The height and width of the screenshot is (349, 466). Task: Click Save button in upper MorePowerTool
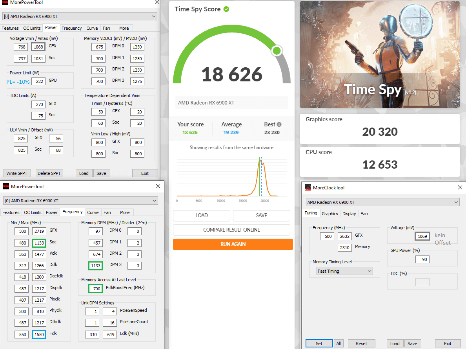[x=101, y=173]
